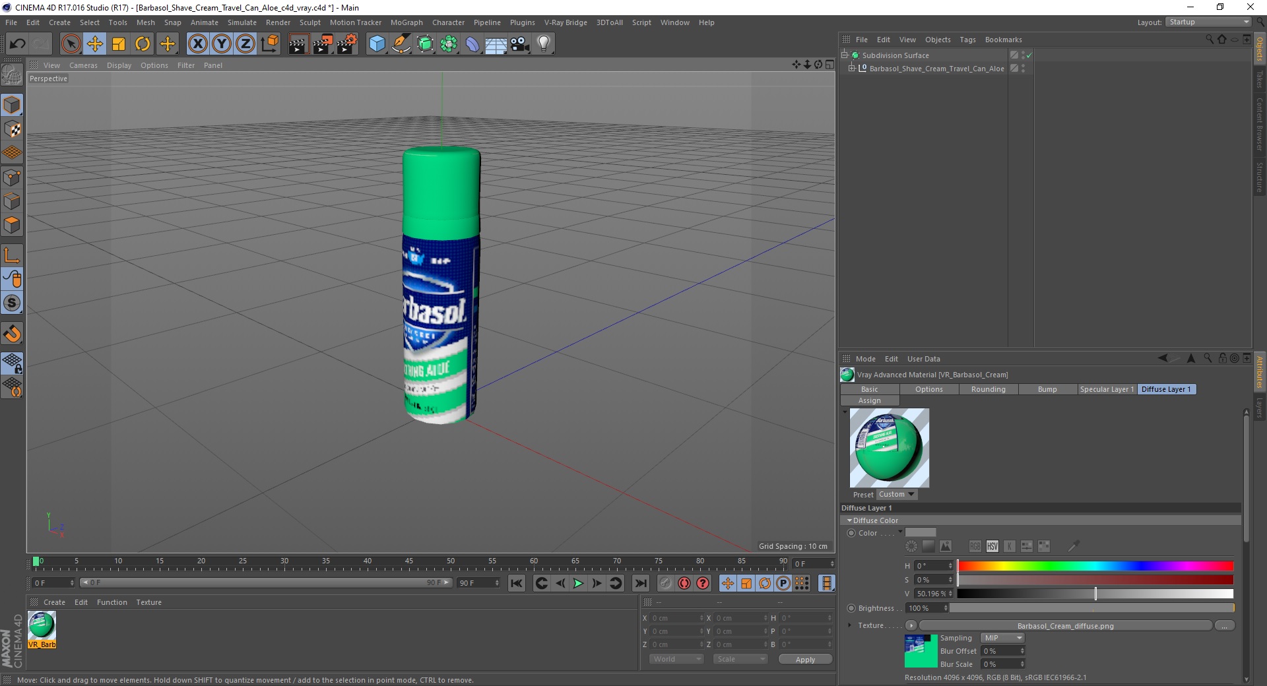
Task: Switch to the Rounding tab
Action: point(989,389)
